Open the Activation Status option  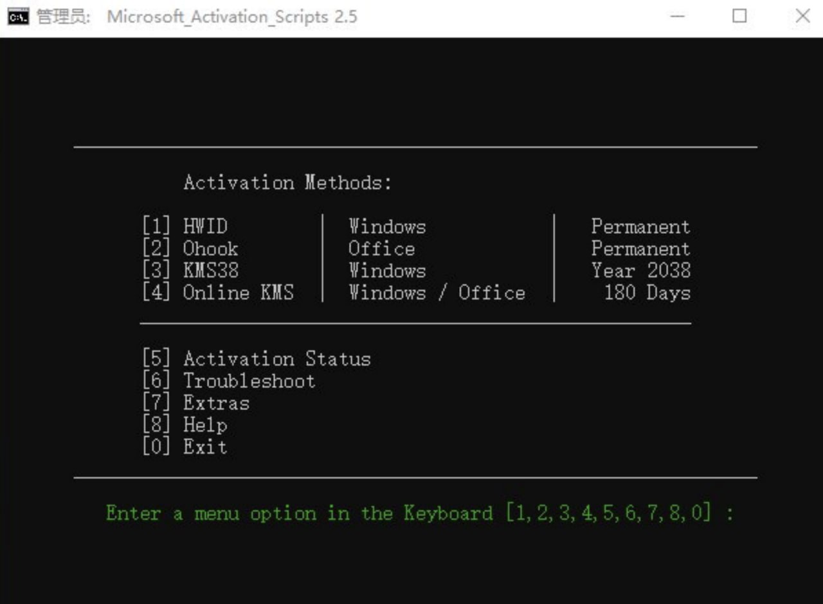pos(276,359)
